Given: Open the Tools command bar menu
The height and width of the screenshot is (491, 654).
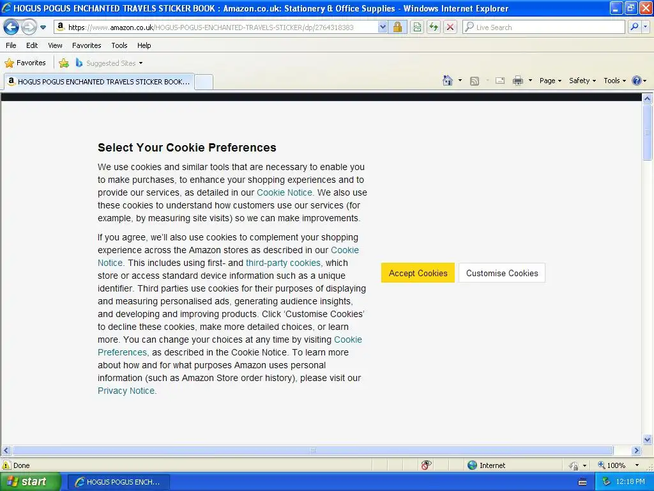Looking at the screenshot, I should [614, 81].
